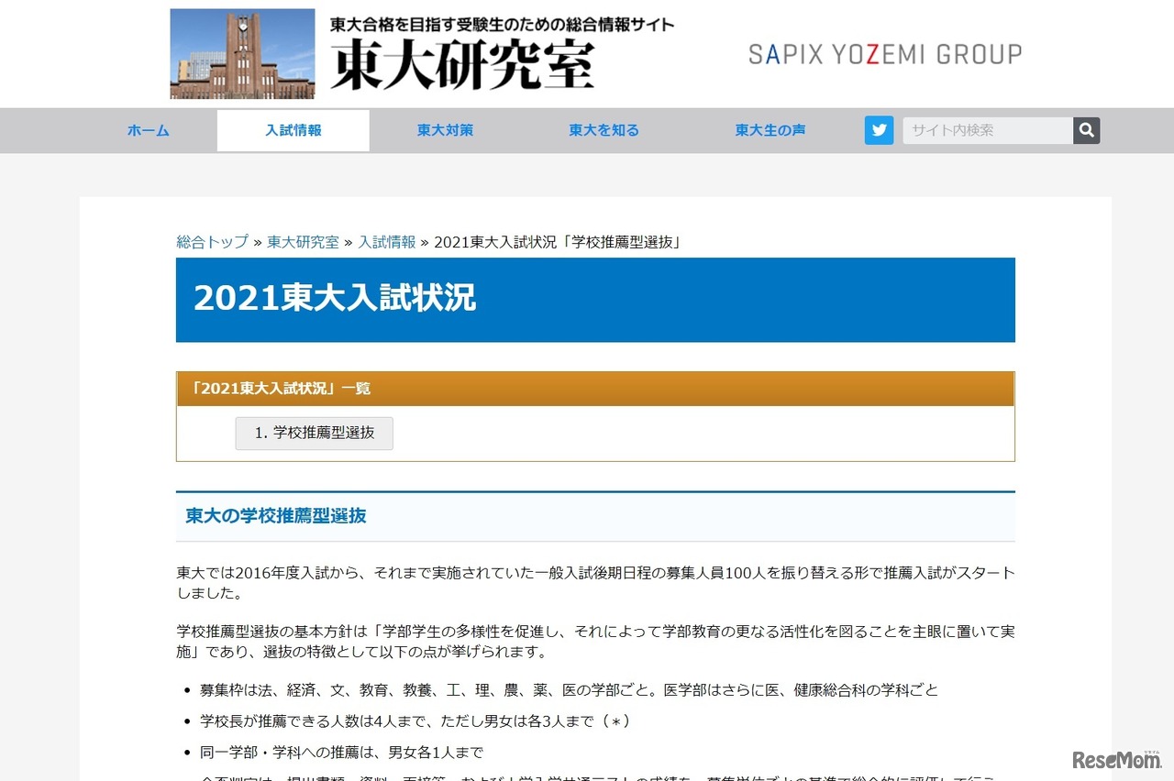This screenshot has height=781, width=1174.
Task: Click the blue 2021東大入試状況 banner
Action: (595, 300)
